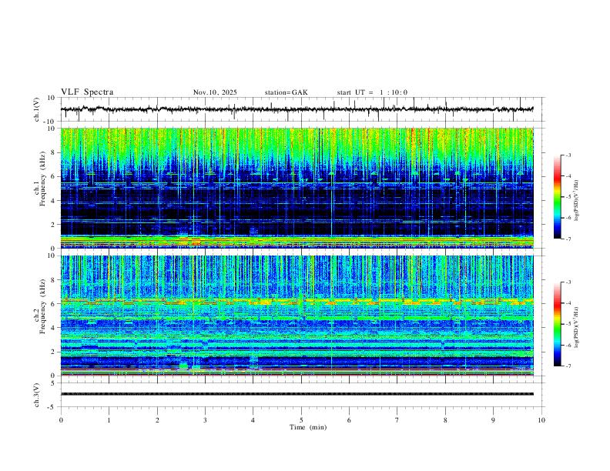Click the ch.1 spectrogram plot
Viewport: 610px width, 471px height.
point(297,188)
